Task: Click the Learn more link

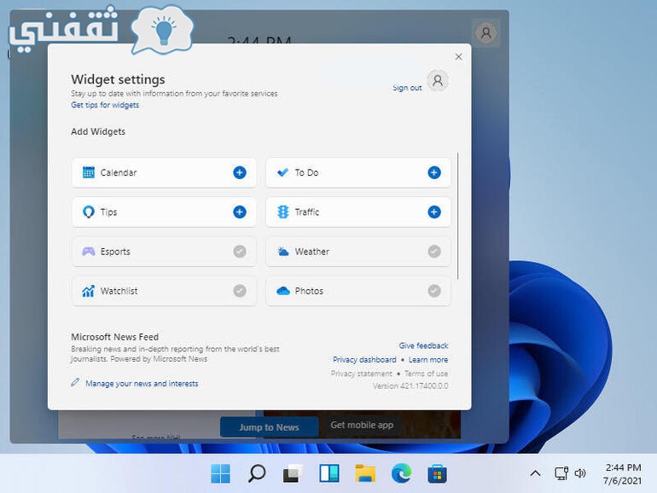Action: 427,359
